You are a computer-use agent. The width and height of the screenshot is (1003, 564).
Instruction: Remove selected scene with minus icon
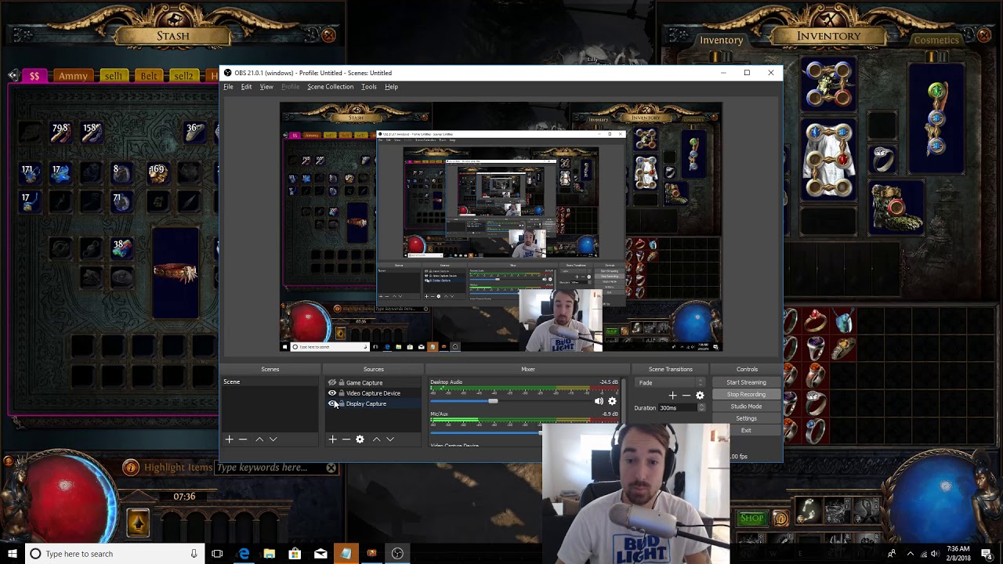[243, 439]
